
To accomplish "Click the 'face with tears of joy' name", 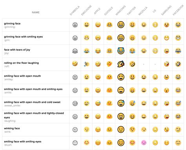I will (17, 50).
